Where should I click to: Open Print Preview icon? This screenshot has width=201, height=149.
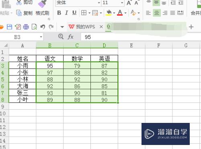pyautogui.click(x=34, y=27)
